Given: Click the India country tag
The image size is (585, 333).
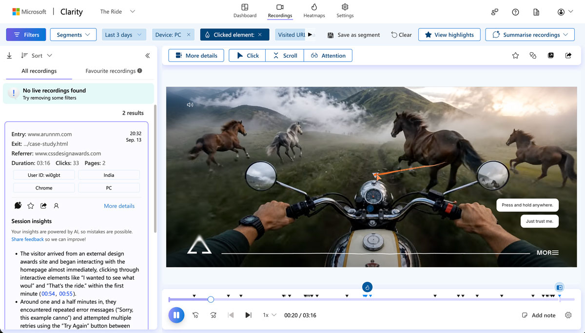Looking at the screenshot, I should (109, 175).
